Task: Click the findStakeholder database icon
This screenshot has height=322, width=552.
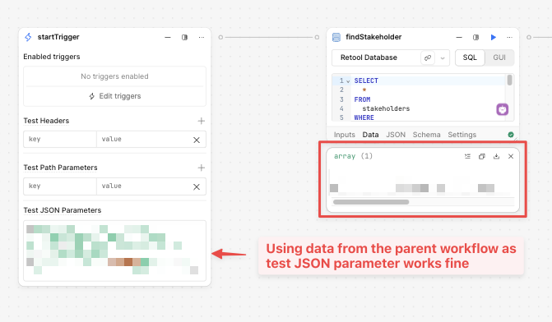Action: (336, 37)
